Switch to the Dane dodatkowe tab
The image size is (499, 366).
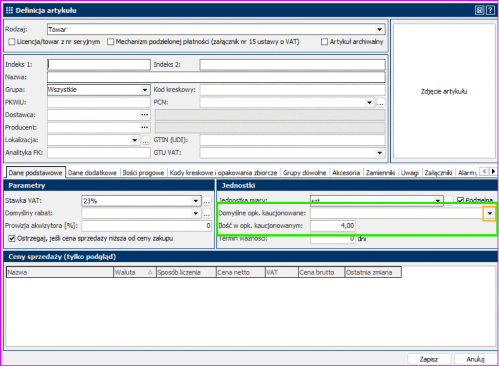(x=92, y=173)
